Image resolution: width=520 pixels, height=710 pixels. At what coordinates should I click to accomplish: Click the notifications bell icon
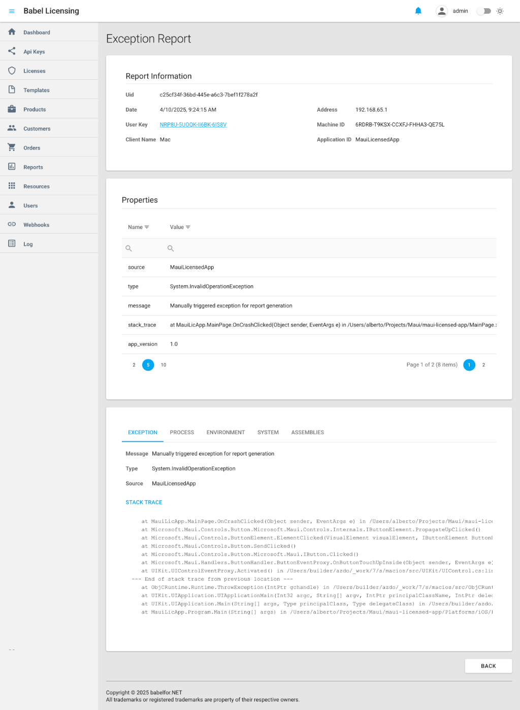coord(418,11)
